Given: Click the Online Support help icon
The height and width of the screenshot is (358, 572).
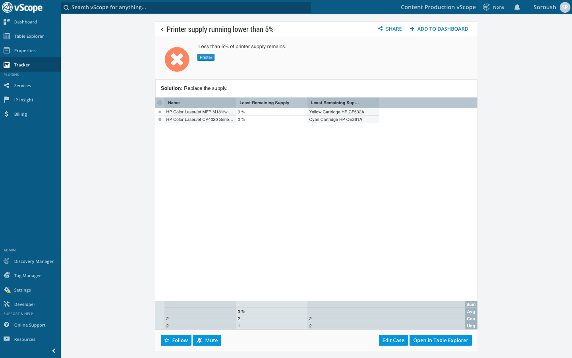Looking at the screenshot, I should (6, 325).
